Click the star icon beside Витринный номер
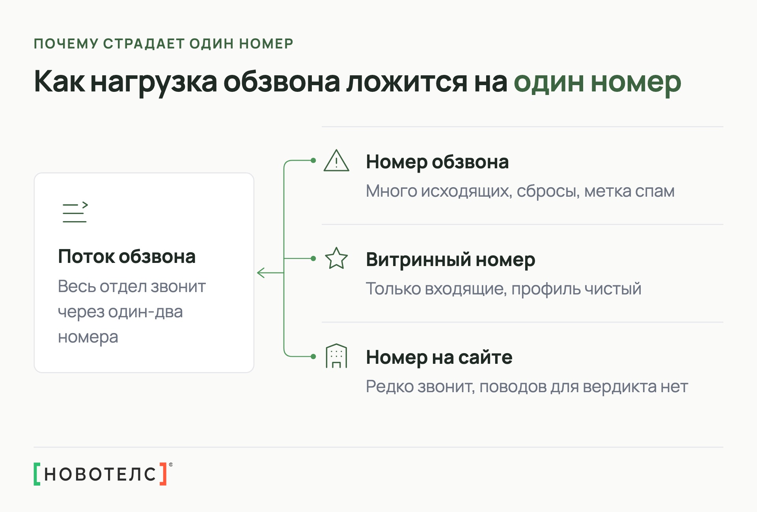Screen dimensions: 757x512 tap(336, 258)
